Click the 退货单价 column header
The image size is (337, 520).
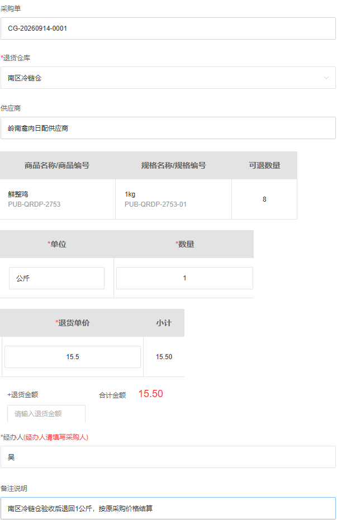pos(73,323)
